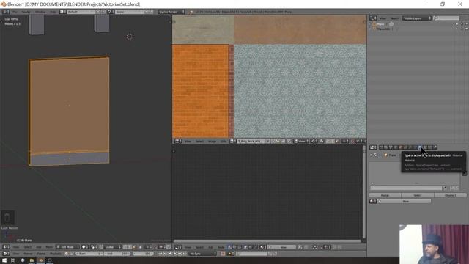Open the View mode dropdown in UV editor
Screen dimensions: 469x264
point(301,141)
